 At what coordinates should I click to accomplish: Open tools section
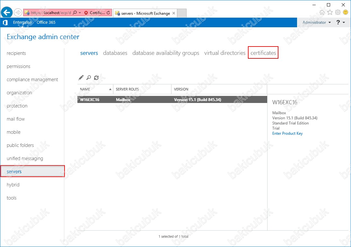click(12, 198)
